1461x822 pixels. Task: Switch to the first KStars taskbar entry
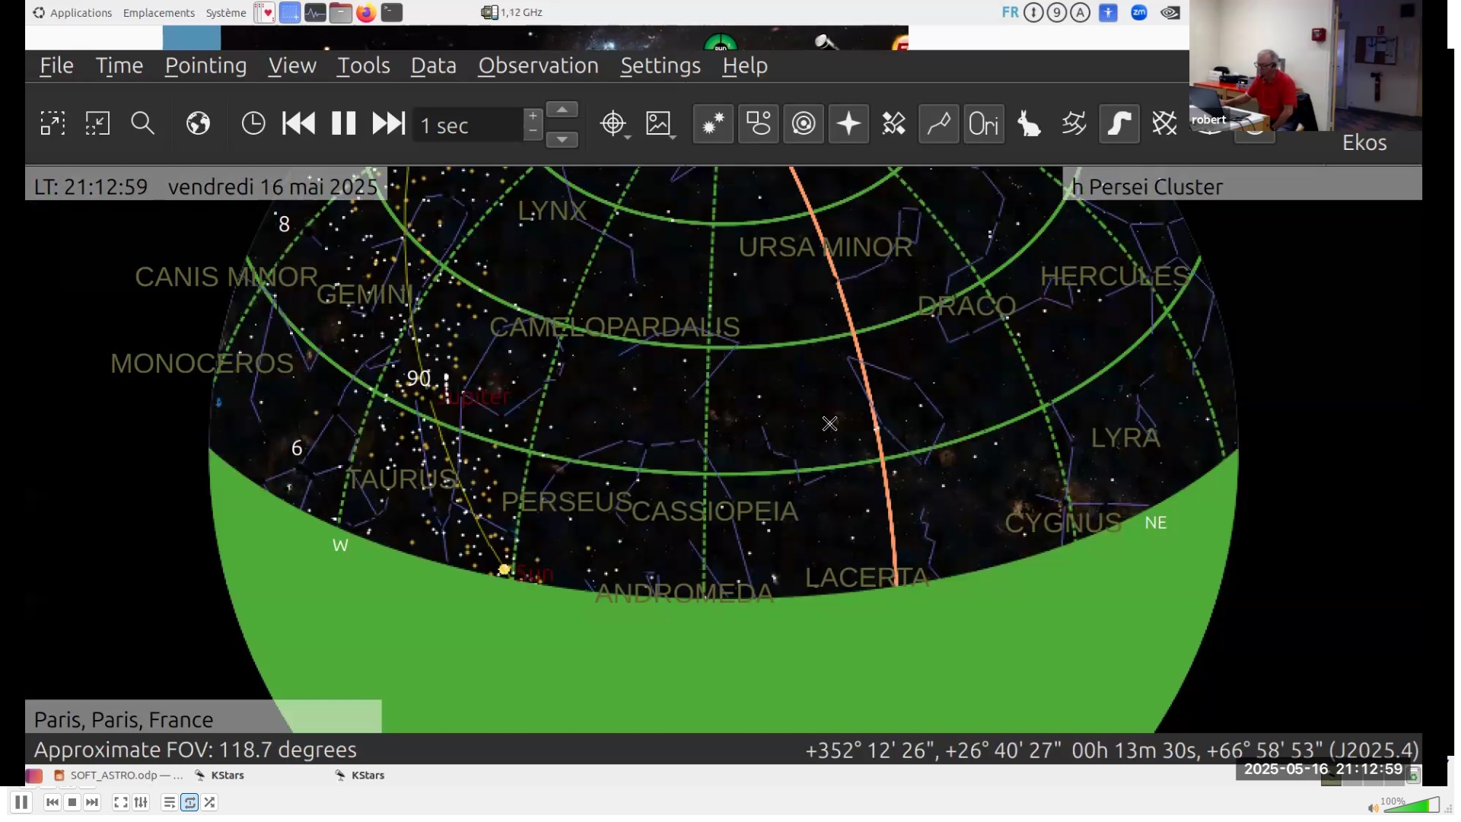219,775
